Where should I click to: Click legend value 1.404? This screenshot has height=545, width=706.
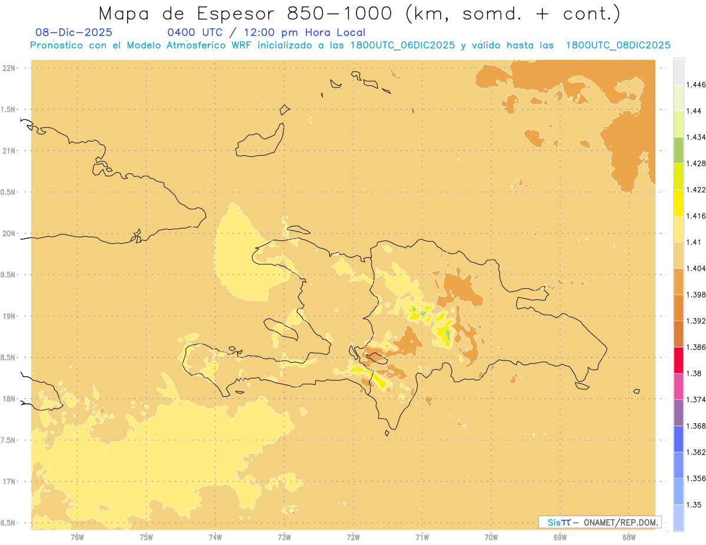tap(696, 268)
